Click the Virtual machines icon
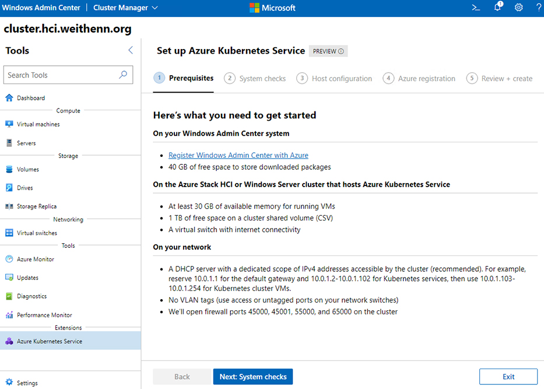Image resolution: width=544 pixels, height=389 pixels. coord(9,124)
